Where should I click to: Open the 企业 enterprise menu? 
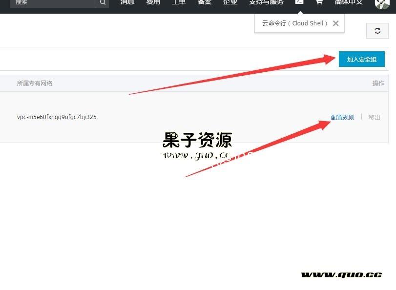click(230, 2)
